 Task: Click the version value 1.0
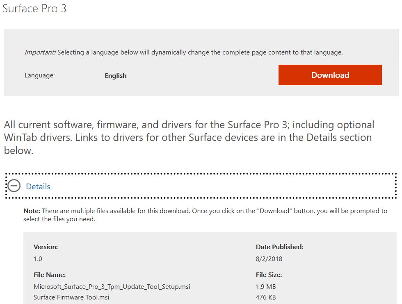38,259
